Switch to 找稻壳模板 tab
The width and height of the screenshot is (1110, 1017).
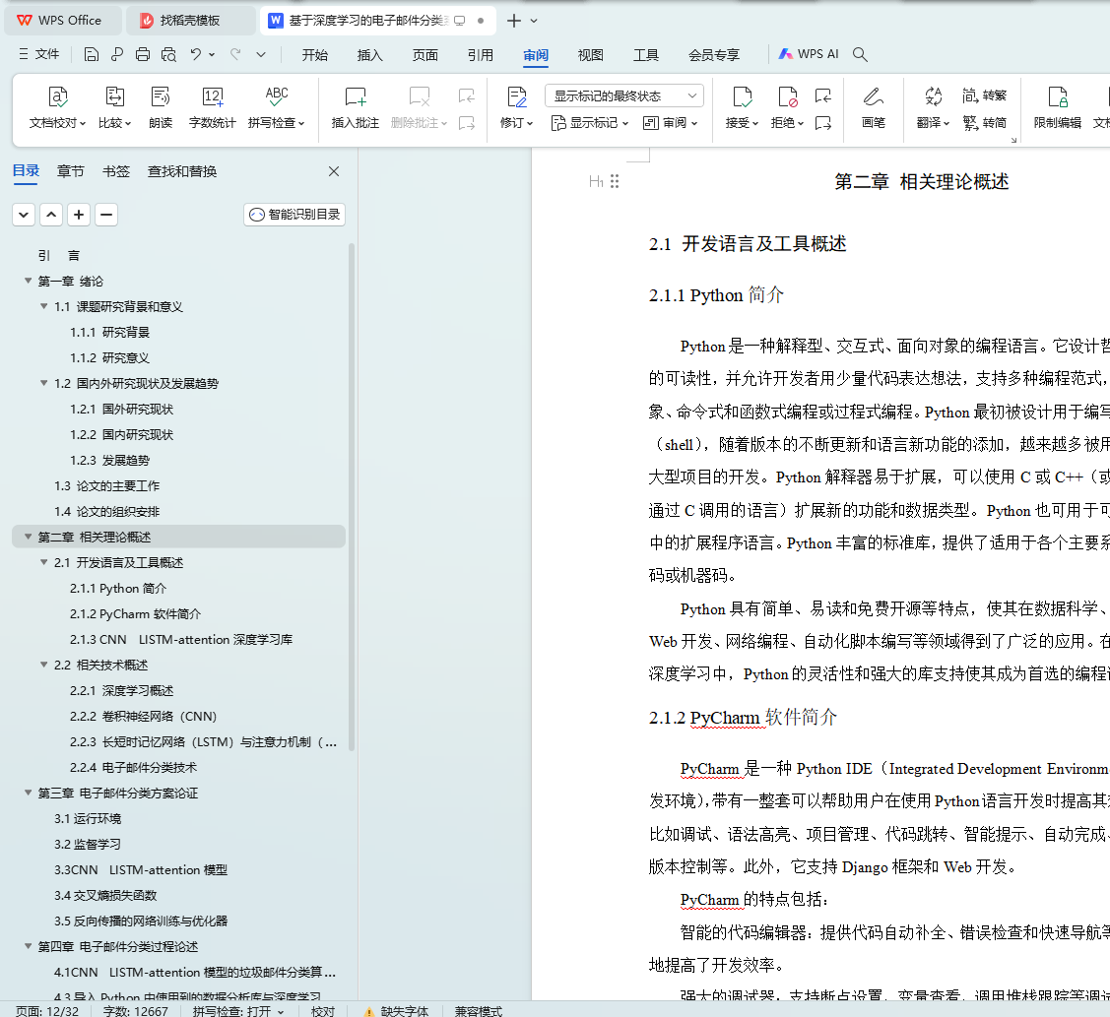190,21
